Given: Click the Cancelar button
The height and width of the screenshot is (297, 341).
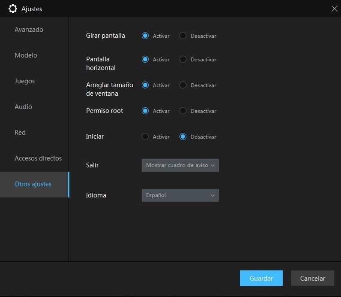Looking at the screenshot, I should (312, 278).
